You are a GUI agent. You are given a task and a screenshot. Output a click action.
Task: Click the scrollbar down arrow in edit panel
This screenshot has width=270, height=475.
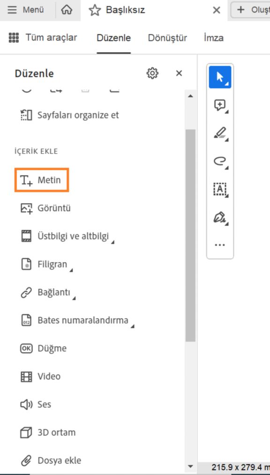click(190, 466)
